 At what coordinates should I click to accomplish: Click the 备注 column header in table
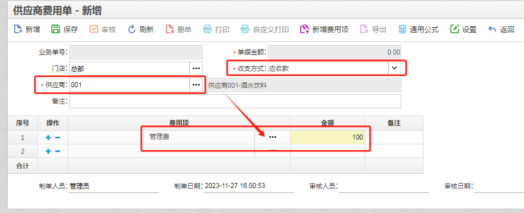[394, 123]
